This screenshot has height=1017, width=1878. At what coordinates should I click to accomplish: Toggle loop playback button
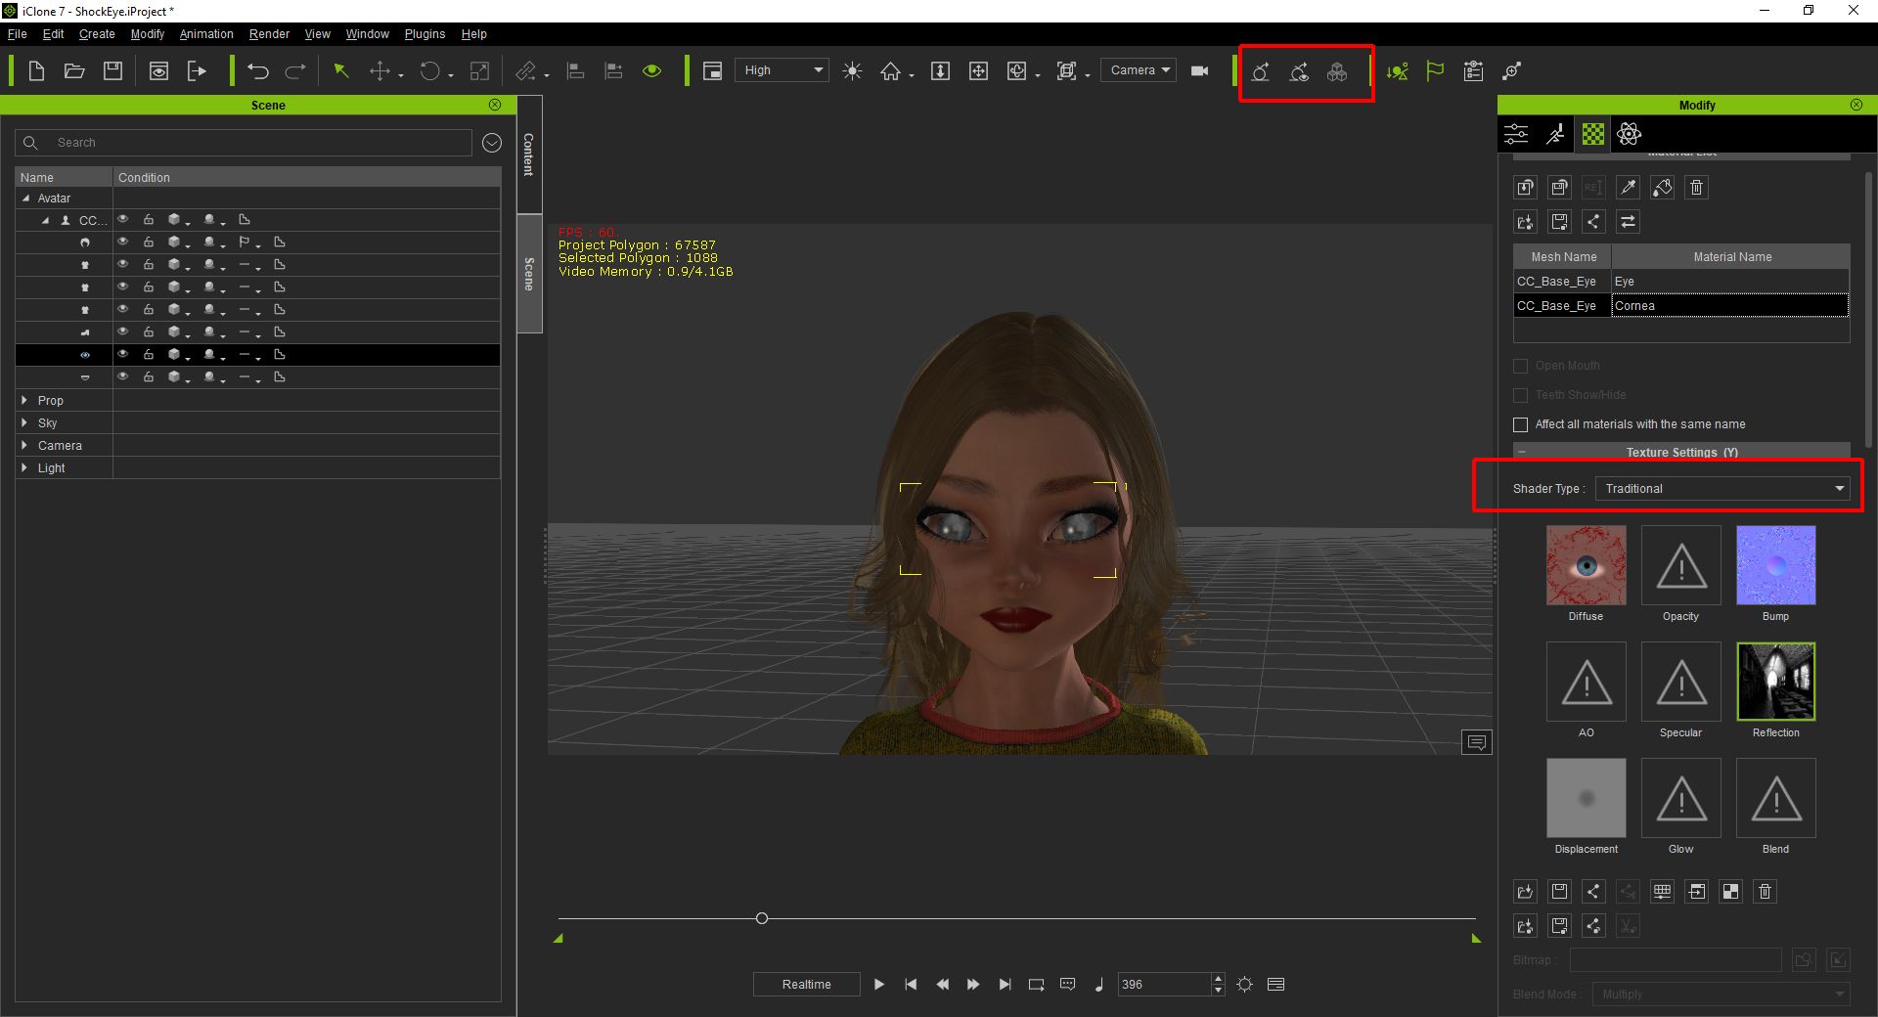point(1036,985)
